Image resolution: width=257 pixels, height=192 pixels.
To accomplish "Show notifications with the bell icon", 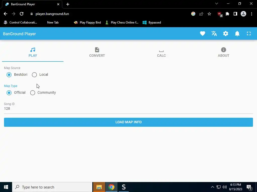I will coord(237,34).
